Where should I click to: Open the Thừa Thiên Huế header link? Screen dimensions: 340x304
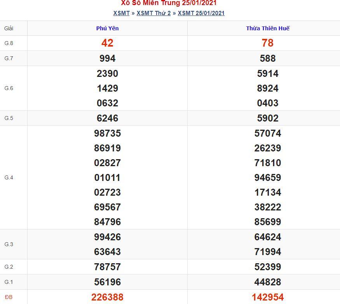(268, 28)
